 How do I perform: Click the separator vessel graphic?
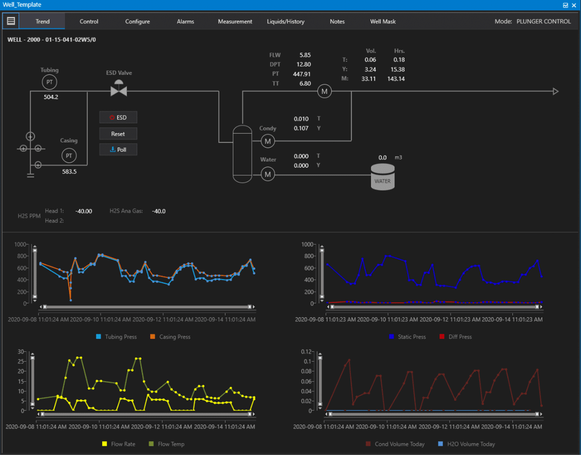point(242,154)
